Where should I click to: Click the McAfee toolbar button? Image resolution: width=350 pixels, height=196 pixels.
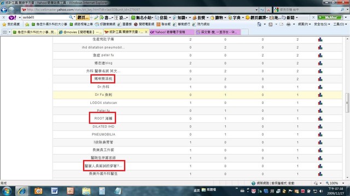pos(330,17)
